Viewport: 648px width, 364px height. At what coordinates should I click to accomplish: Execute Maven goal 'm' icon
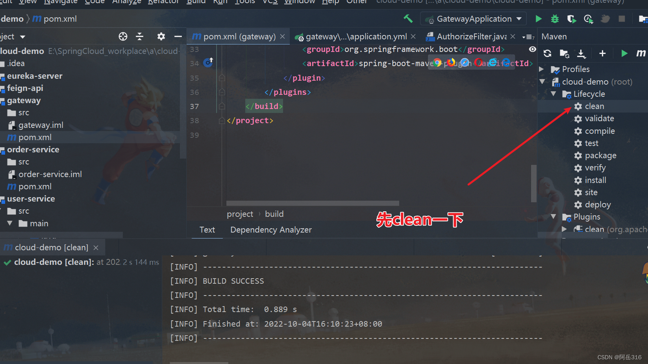[x=641, y=53]
